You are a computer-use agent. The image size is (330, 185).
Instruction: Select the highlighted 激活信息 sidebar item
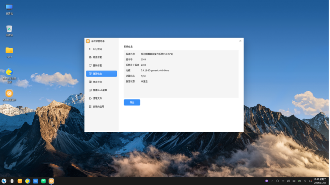point(101,74)
